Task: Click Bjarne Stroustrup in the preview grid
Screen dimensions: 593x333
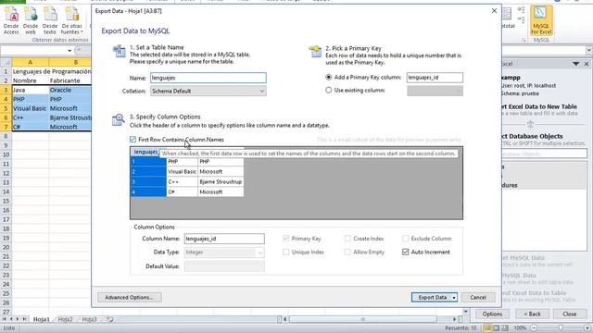Action: tap(221, 181)
